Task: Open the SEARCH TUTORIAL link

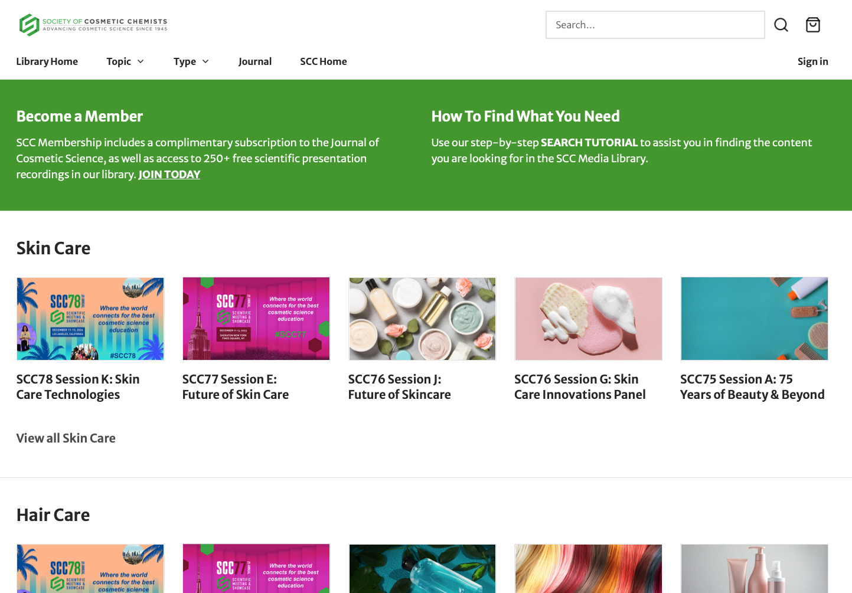Action: point(589,143)
